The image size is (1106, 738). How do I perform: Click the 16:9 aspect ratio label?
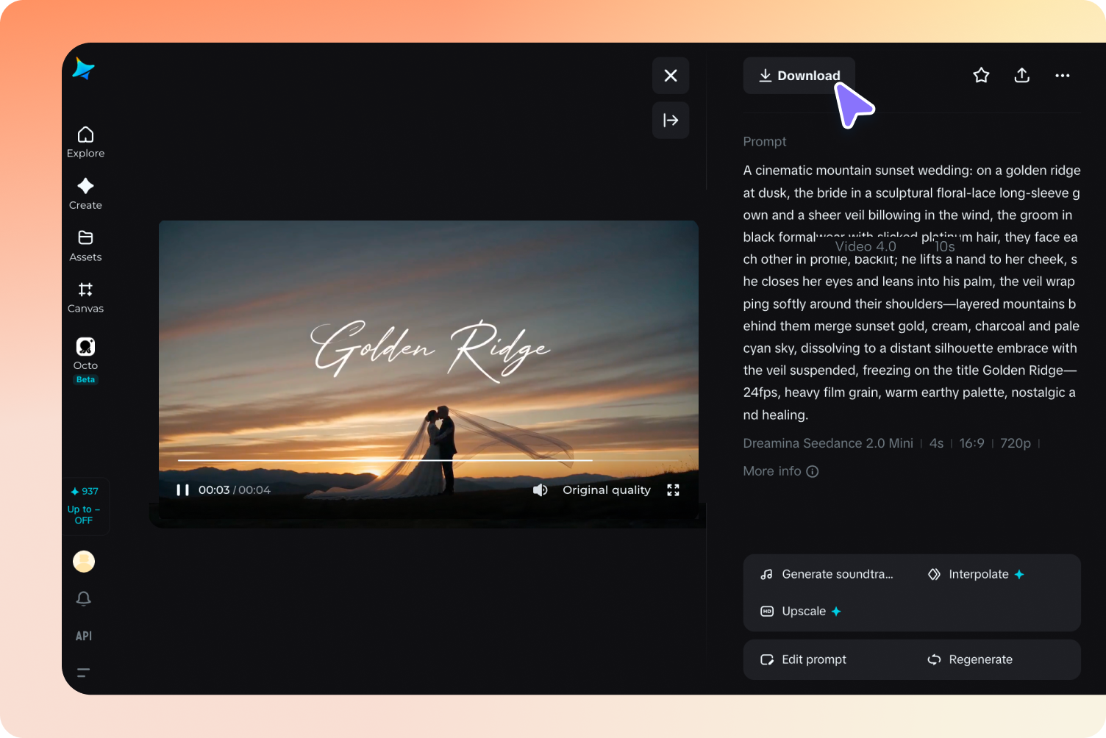(971, 443)
